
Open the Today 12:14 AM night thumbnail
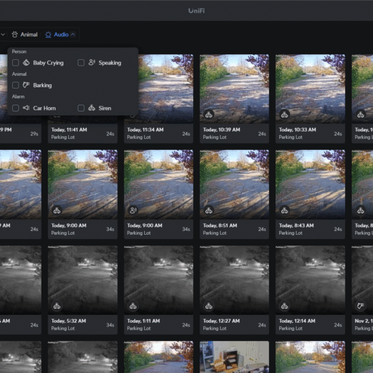pos(311,280)
